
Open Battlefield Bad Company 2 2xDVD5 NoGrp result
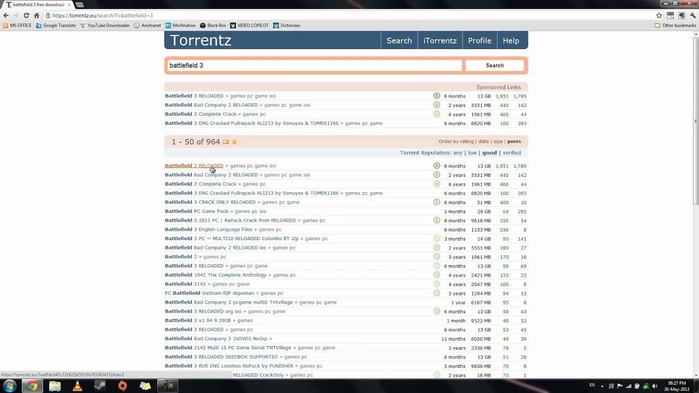tap(216, 338)
